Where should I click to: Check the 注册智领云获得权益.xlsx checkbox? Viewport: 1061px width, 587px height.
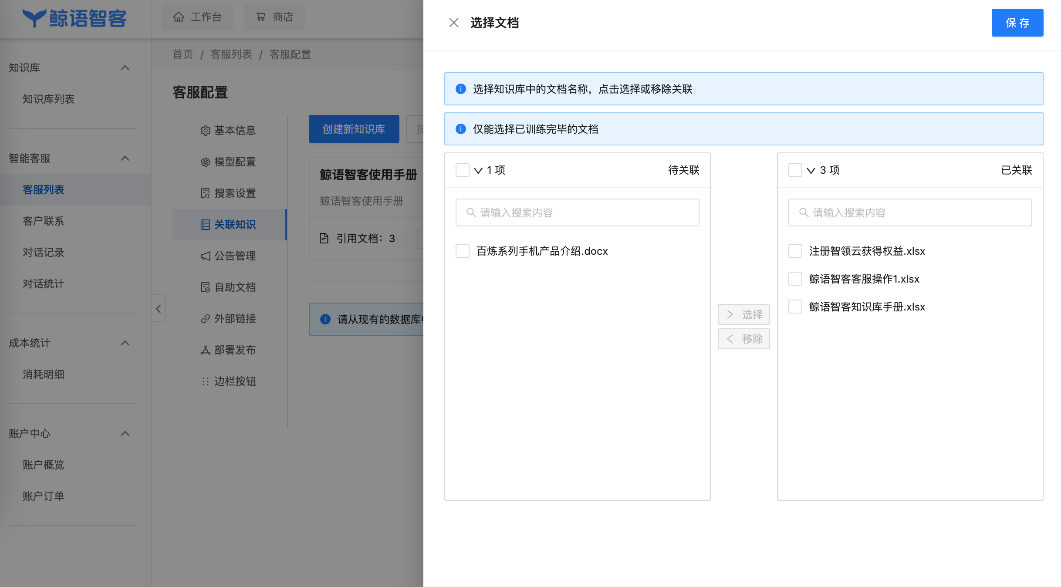coord(795,251)
